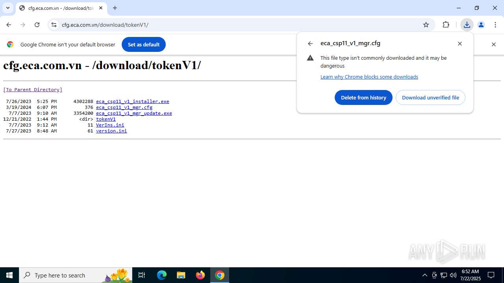Click the file size value 3354200
The width and height of the screenshot is (504, 283).
pyautogui.click(x=83, y=113)
